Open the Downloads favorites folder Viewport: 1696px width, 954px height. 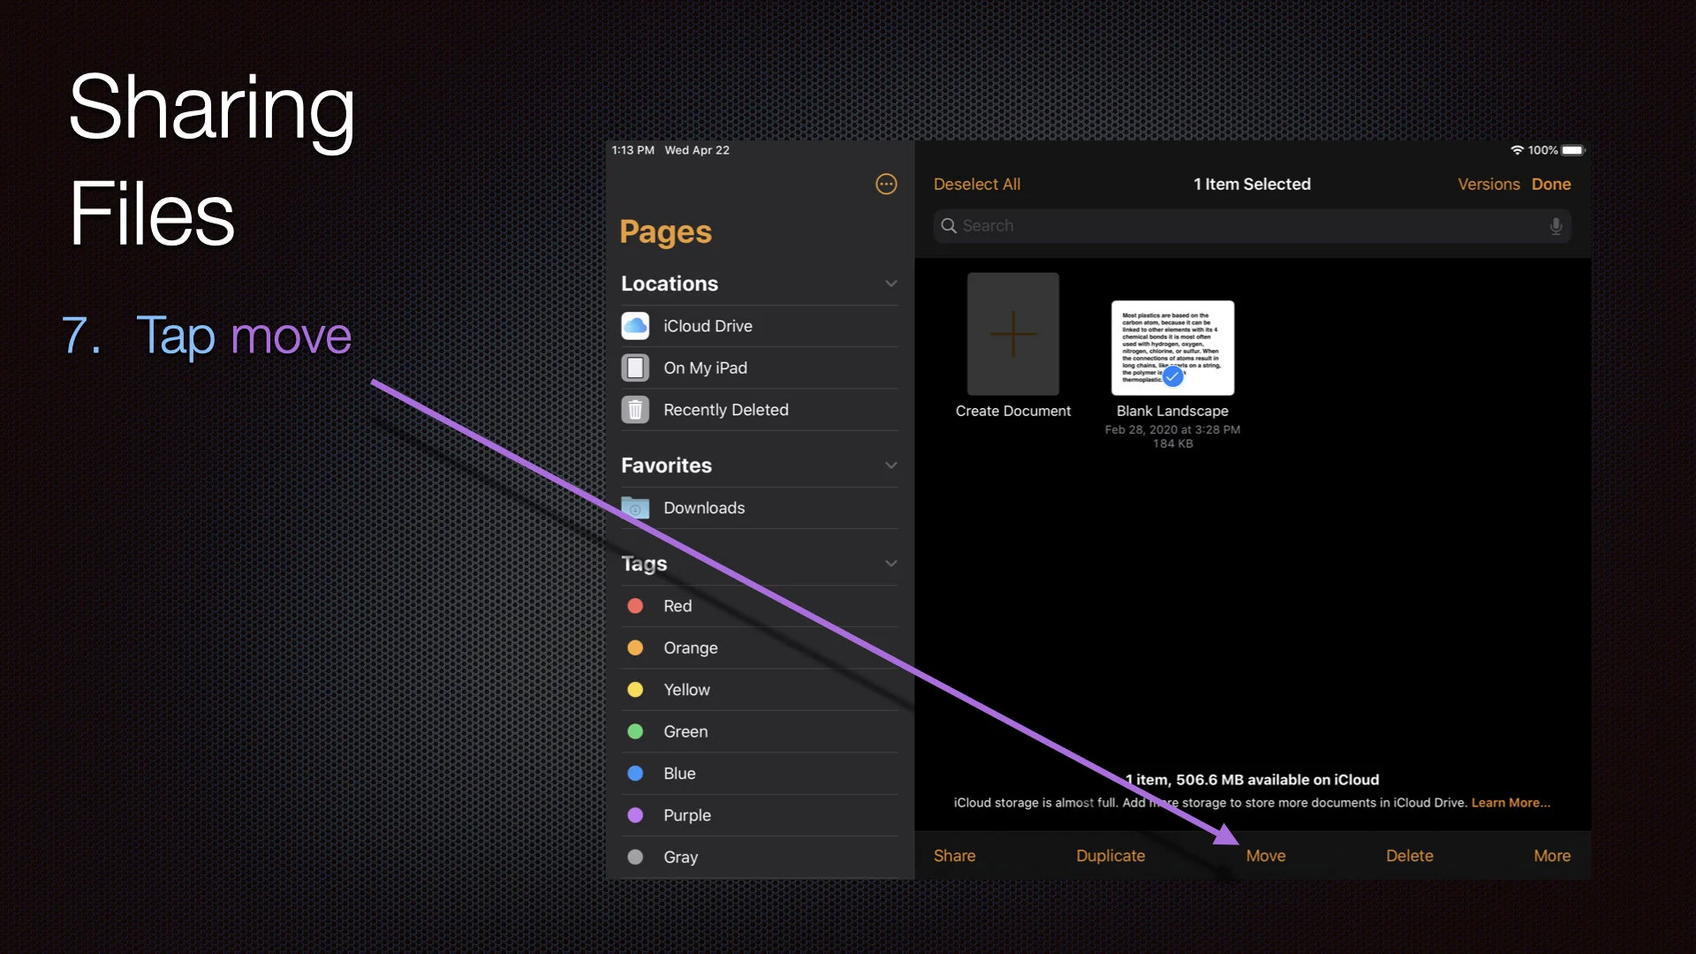point(703,508)
